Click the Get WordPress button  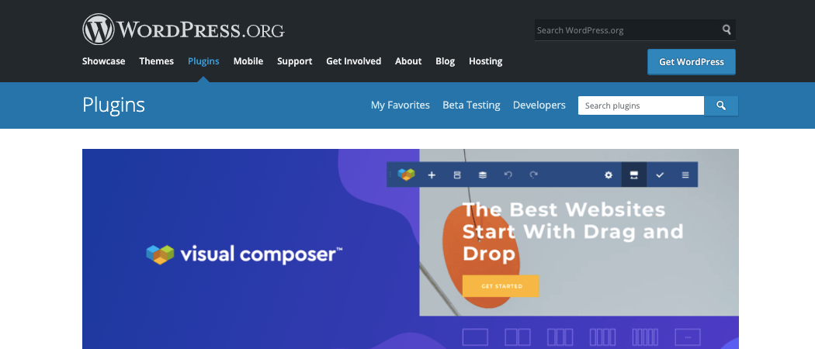click(692, 62)
